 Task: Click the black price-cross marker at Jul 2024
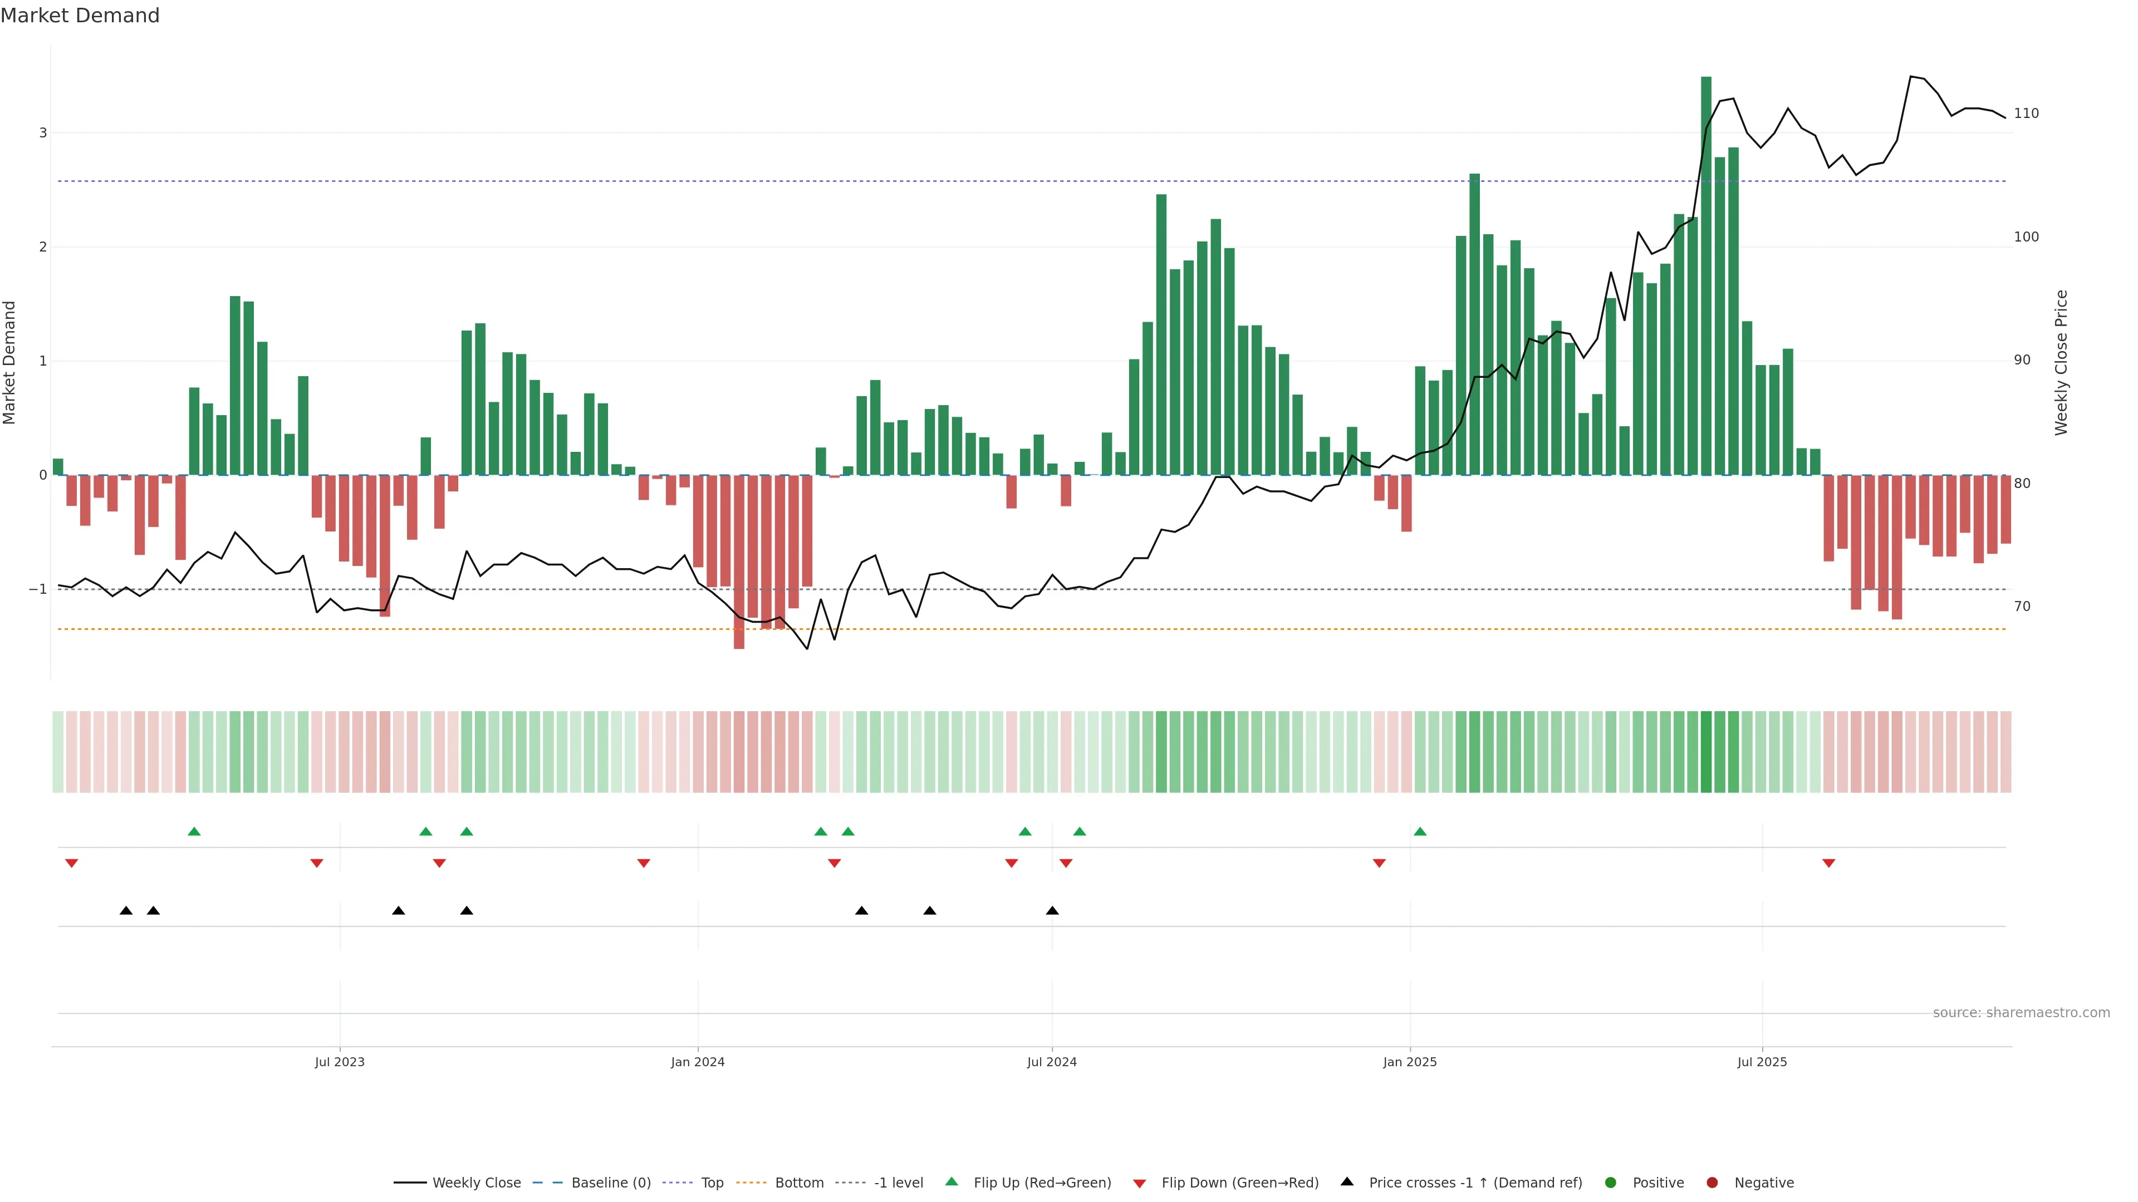(x=1052, y=911)
